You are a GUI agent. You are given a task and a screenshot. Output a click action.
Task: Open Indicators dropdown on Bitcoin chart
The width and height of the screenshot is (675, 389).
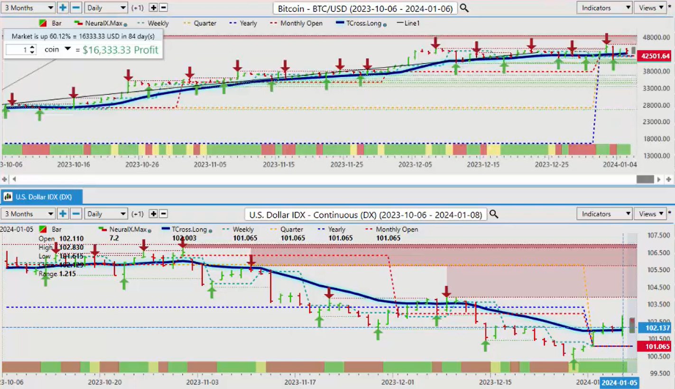604,8
